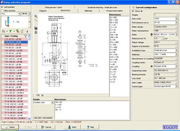Switch to the Materials tab
The width and height of the screenshot is (180, 131).
coord(88,11)
